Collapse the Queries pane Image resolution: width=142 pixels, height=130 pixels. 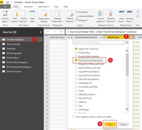[x=41, y=32]
